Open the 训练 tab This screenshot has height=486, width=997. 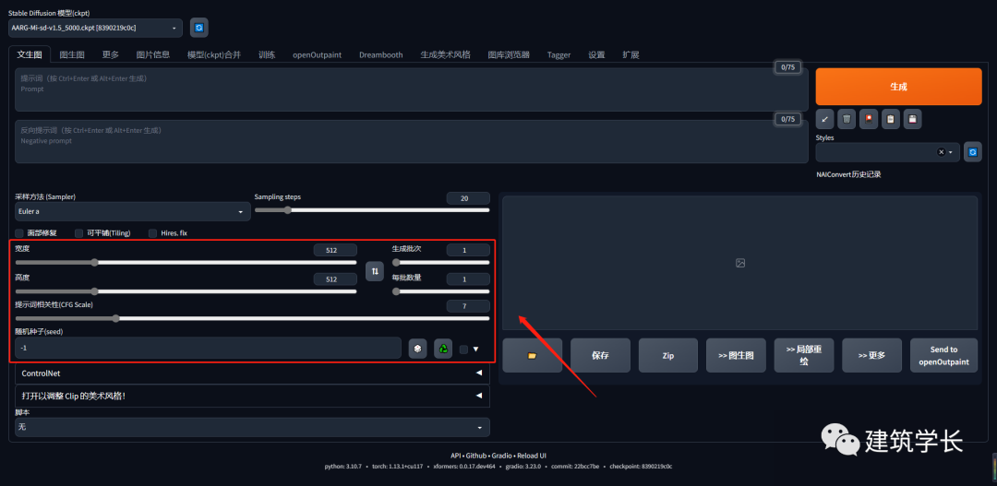267,54
